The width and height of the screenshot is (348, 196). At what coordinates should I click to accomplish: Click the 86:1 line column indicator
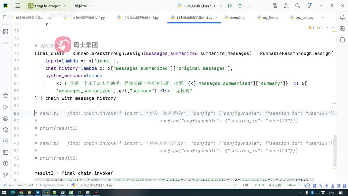point(235,185)
